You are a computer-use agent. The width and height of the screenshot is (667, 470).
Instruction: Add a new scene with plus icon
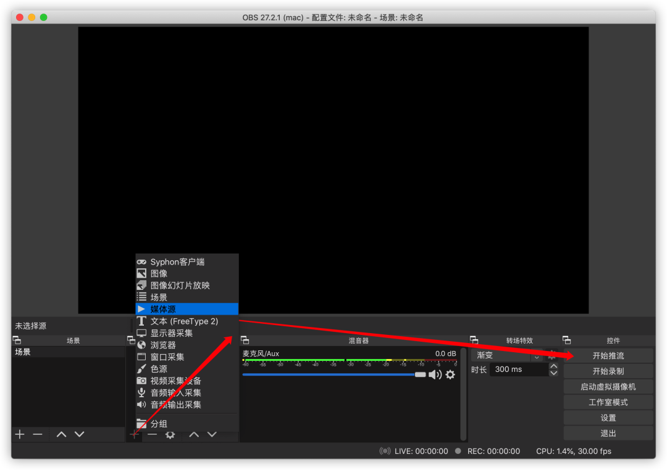click(x=20, y=434)
